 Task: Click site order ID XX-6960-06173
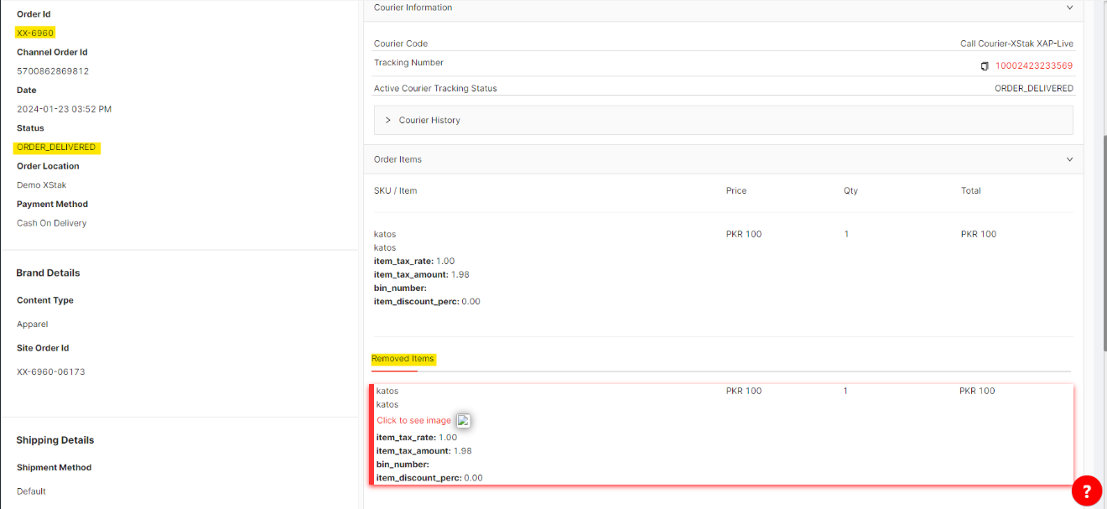coord(51,371)
